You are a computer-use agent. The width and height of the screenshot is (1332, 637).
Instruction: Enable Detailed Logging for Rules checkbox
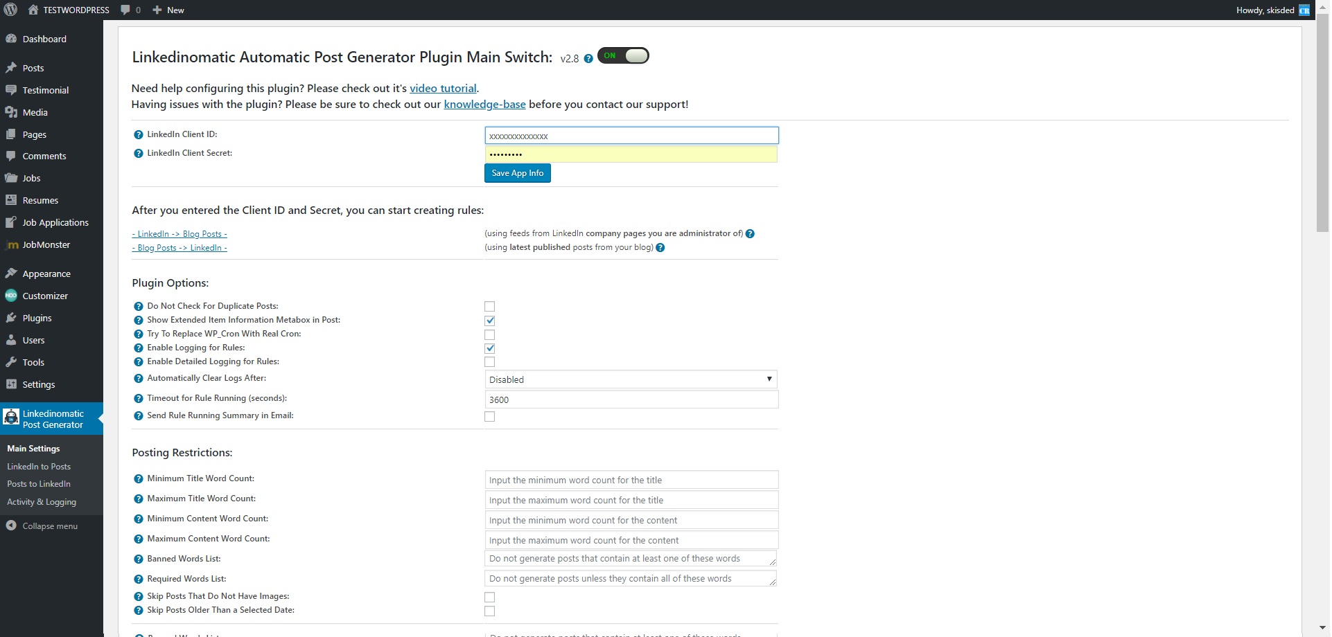490,362
